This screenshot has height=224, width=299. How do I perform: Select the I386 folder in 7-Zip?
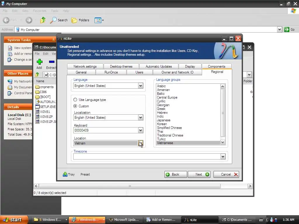point(41,92)
